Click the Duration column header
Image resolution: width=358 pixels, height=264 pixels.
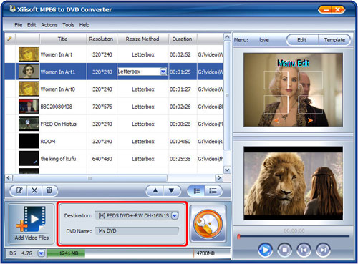tap(183, 39)
